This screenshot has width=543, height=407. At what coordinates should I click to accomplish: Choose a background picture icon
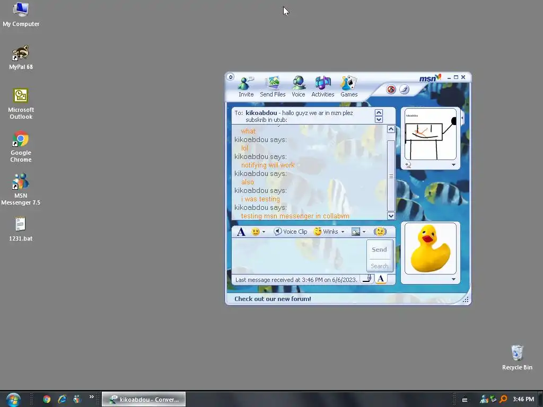pyautogui.click(x=356, y=232)
